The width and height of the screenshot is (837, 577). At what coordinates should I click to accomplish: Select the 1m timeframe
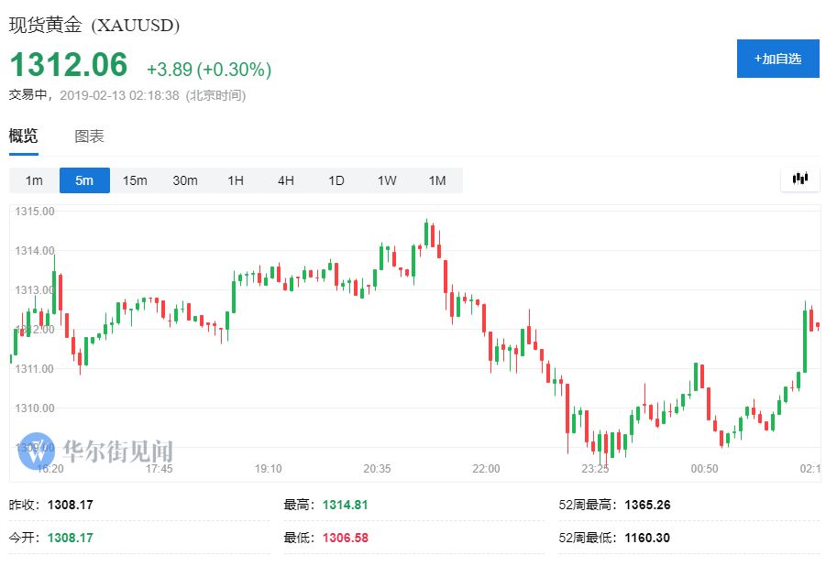[34, 180]
